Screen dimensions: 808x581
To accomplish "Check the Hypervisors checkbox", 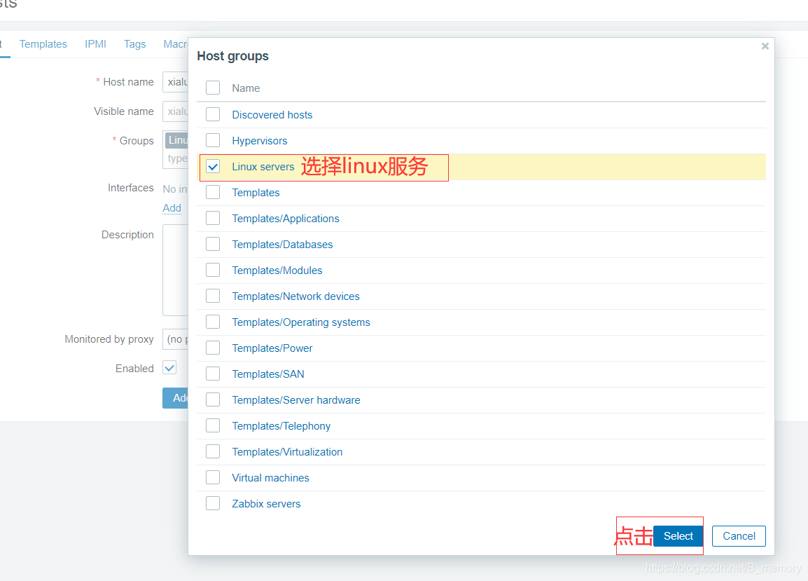I will click(x=213, y=140).
